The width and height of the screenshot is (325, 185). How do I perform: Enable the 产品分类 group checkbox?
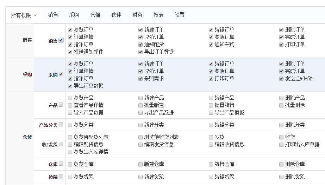61,124
